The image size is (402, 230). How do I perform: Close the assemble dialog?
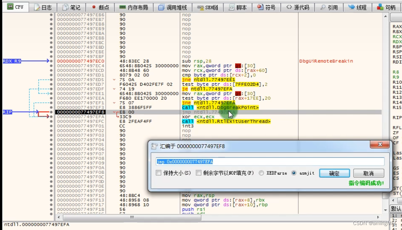pos(380,145)
